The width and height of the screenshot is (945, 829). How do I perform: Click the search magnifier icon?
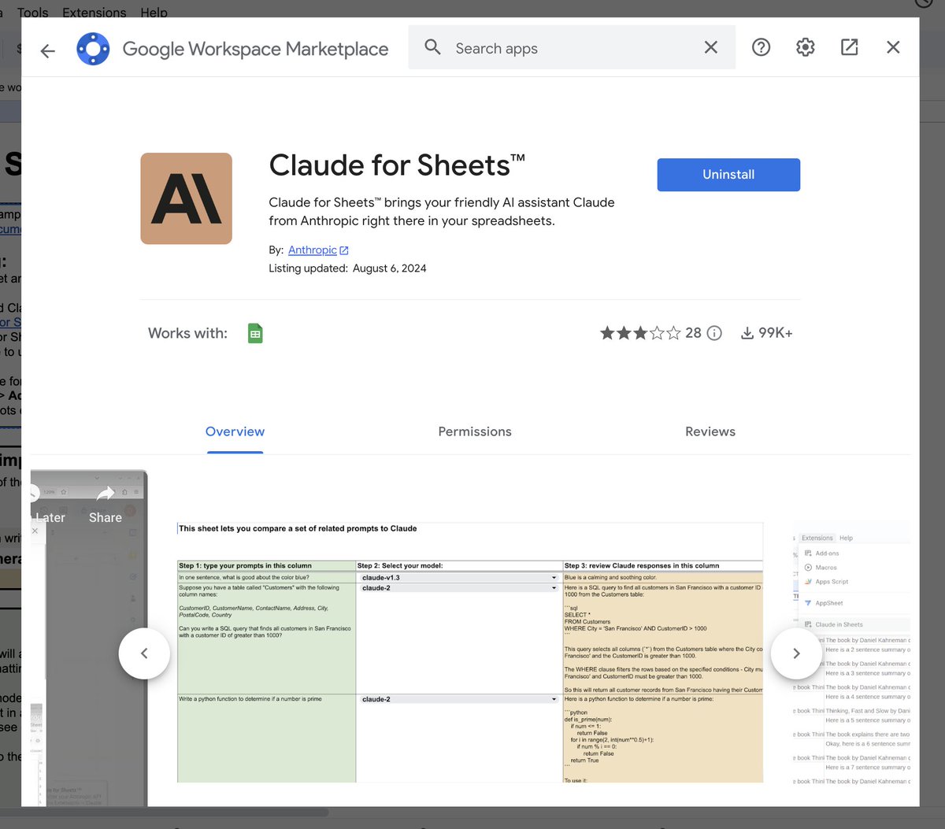click(432, 47)
